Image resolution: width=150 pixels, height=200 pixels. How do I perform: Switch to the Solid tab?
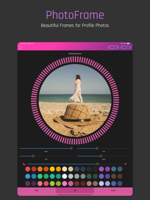[75, 190]
